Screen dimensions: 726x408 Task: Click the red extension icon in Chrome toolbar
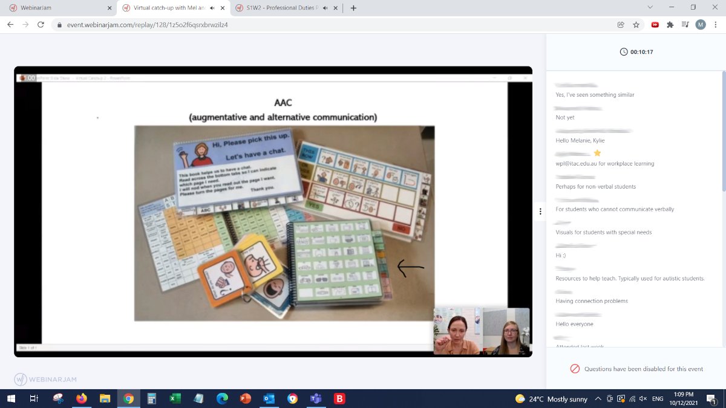655,25
